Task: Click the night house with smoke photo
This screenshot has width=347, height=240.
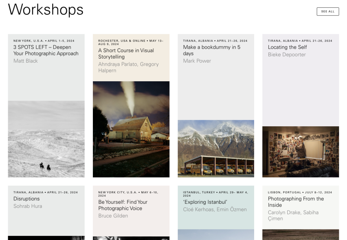Action: [x=131, y=129]
